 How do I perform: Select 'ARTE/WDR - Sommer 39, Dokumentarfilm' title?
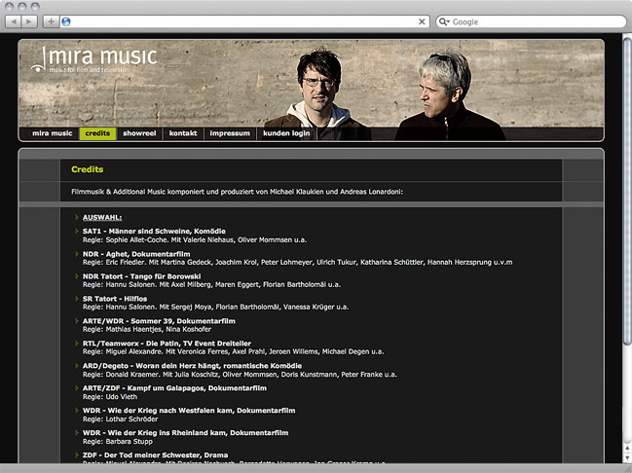[159, 321]
